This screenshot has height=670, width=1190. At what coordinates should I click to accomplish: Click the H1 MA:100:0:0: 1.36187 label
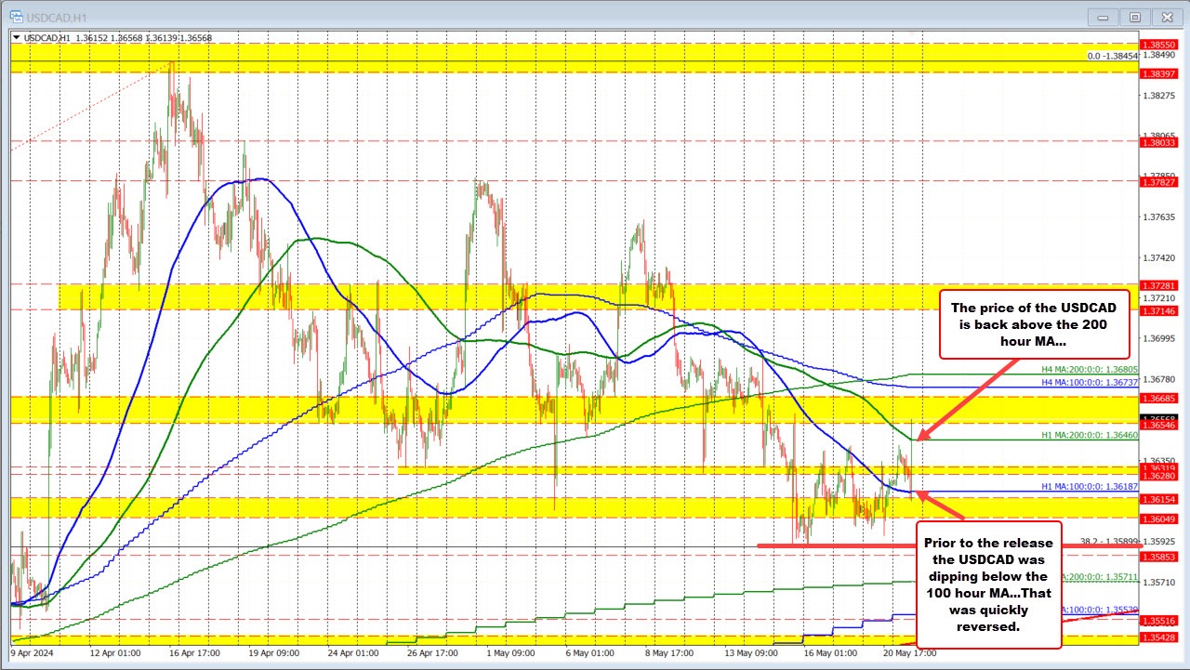click(x=1090, y=486)
